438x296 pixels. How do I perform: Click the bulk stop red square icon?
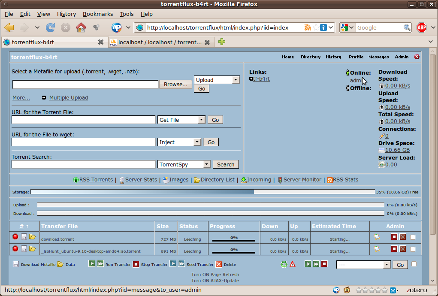click(x=324, y=264)
